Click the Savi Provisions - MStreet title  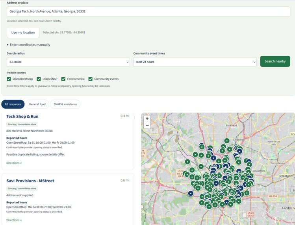30,181
